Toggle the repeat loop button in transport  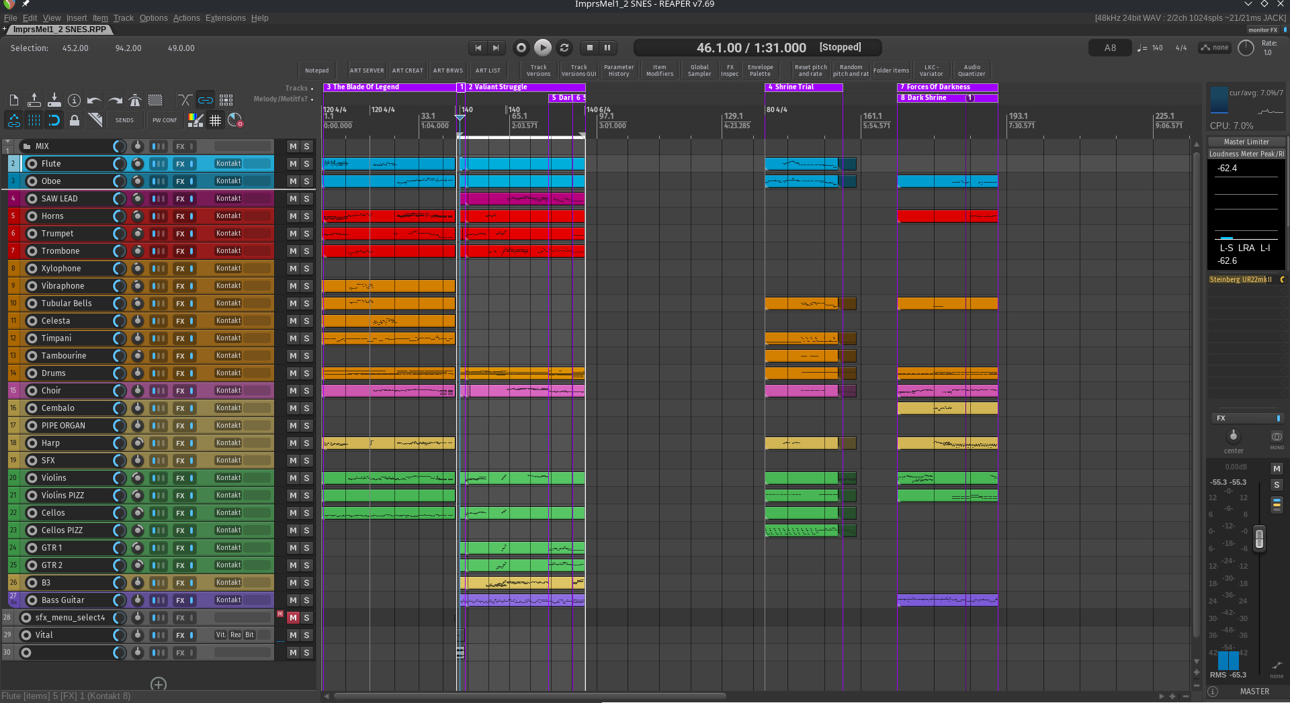coord(564,48)
